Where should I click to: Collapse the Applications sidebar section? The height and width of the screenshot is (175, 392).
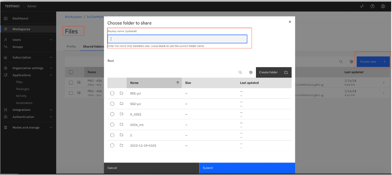[x=51, y=75]
